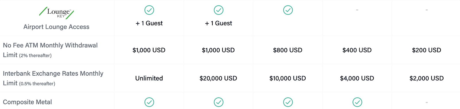The width and height of the screenshot is (460, 109).
Task: Click the $20,000 USD exchange limit
Action: 218,78
